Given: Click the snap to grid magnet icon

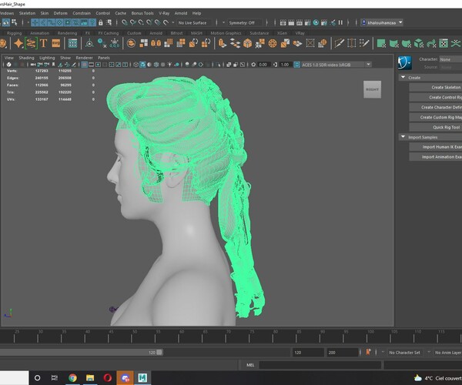Looking at the screenshot, I should coord(125,22).
